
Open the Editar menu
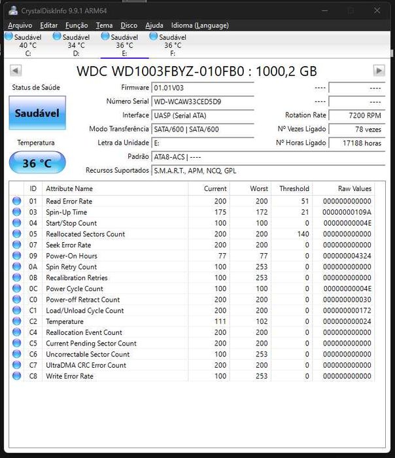point(49,26)
